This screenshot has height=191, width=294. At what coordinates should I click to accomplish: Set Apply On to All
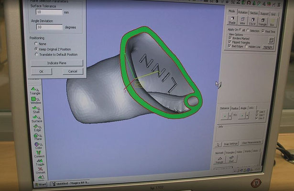click(240, 30)
